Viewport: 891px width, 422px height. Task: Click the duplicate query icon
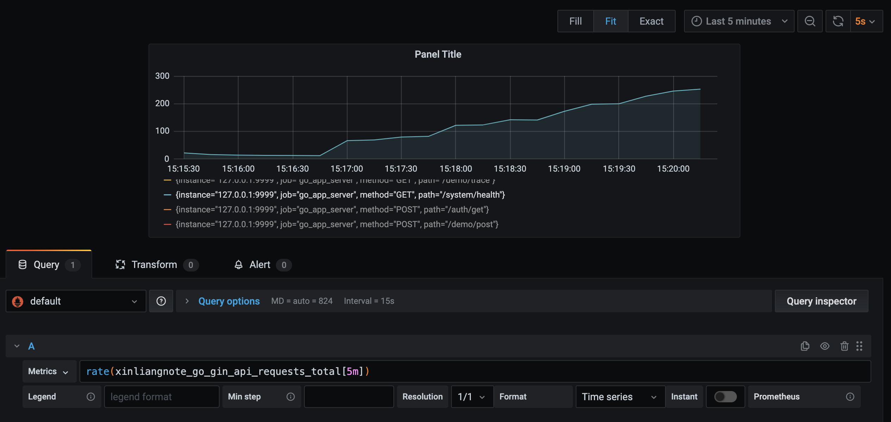pos(805,346)
